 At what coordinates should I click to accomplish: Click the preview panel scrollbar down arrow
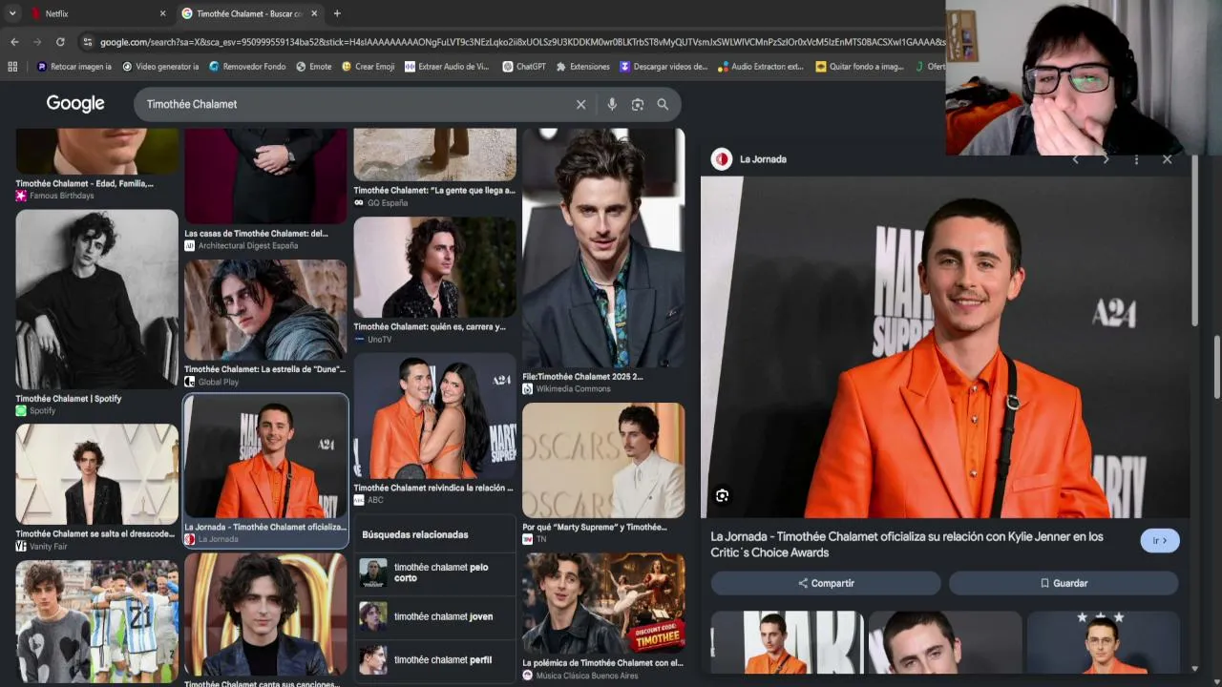click(x=1194, y=669)
